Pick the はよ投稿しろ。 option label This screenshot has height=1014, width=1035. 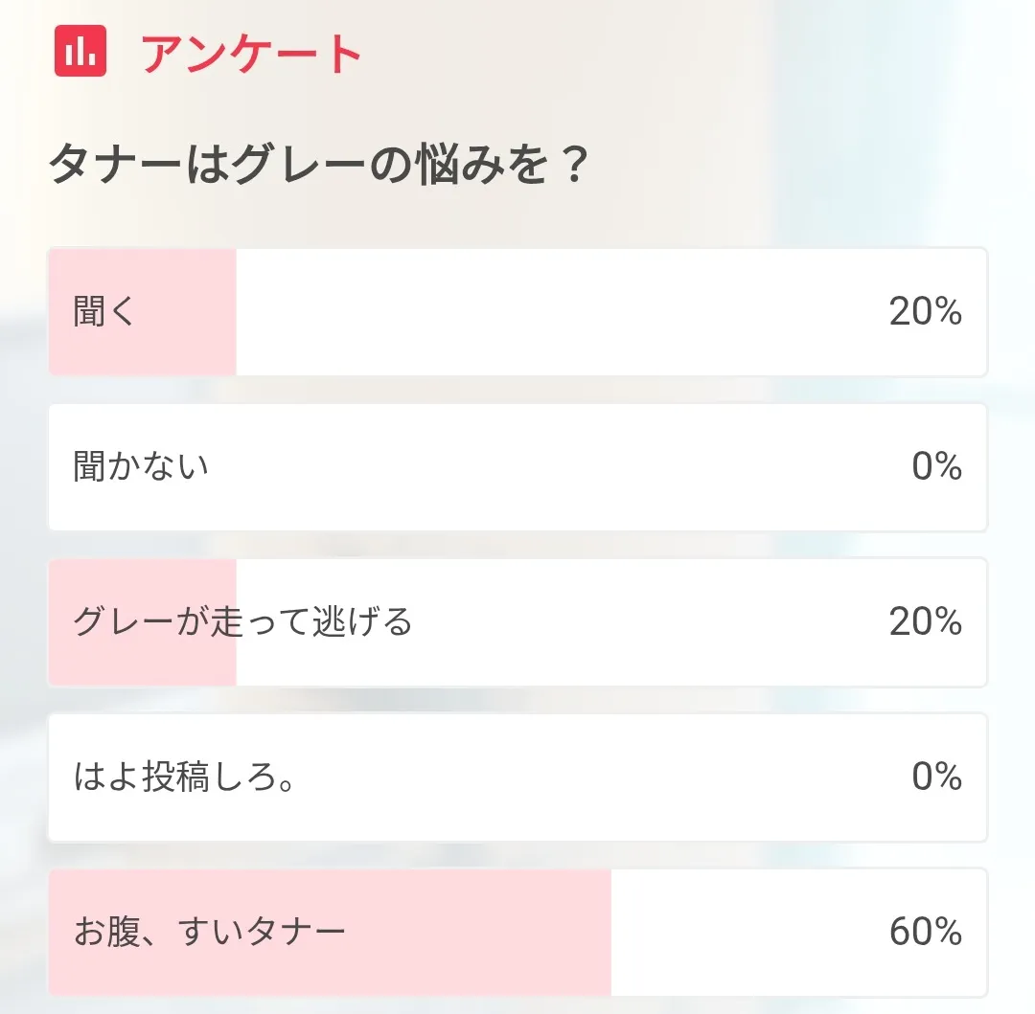click(183, 777)
